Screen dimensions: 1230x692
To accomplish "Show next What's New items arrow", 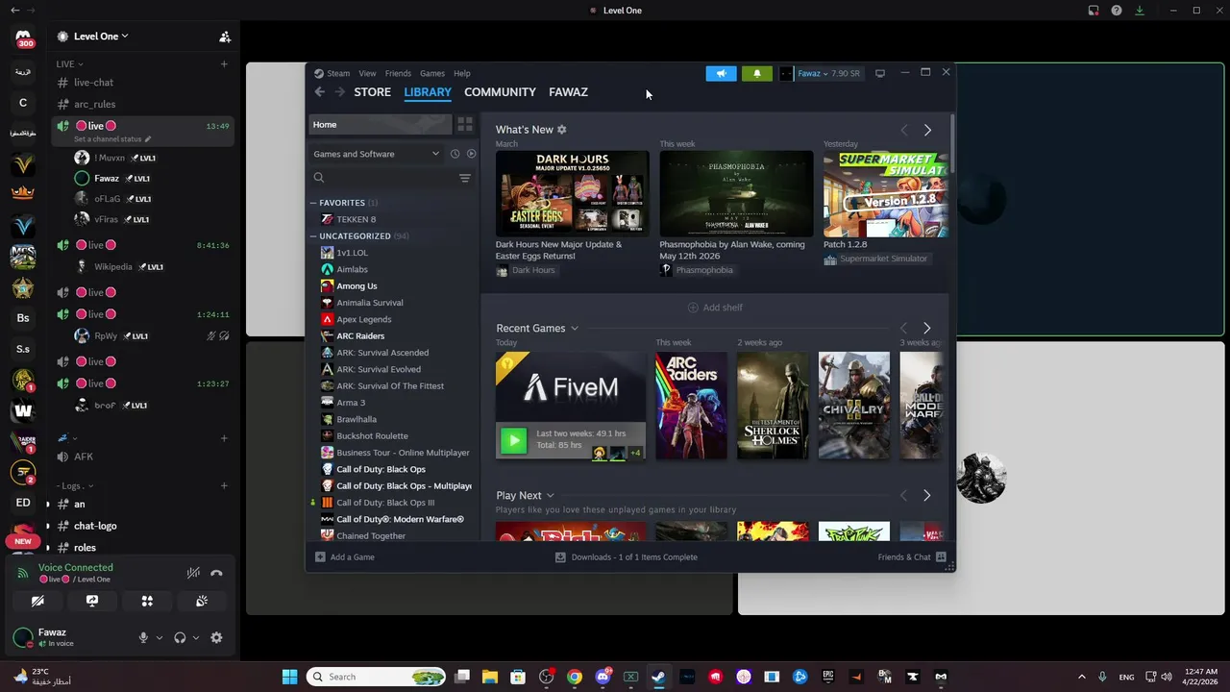I will tap(927, 130).
